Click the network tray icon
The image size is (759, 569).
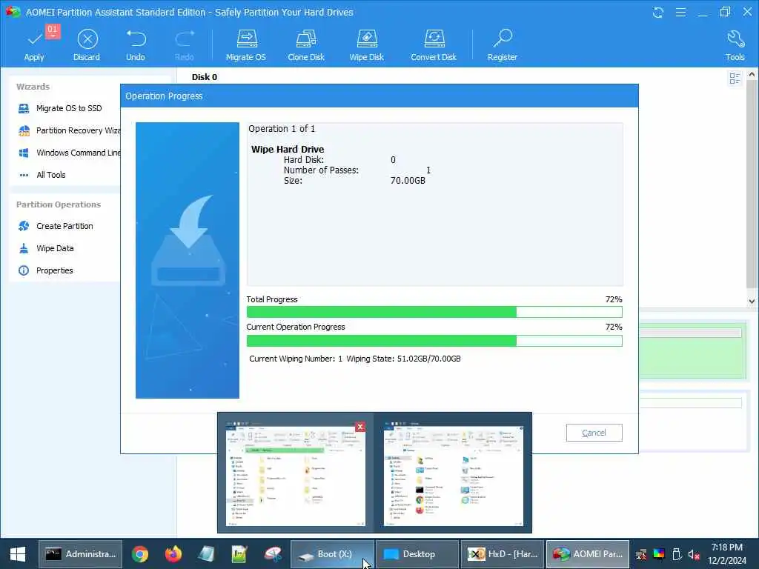[x=642, y=554]
